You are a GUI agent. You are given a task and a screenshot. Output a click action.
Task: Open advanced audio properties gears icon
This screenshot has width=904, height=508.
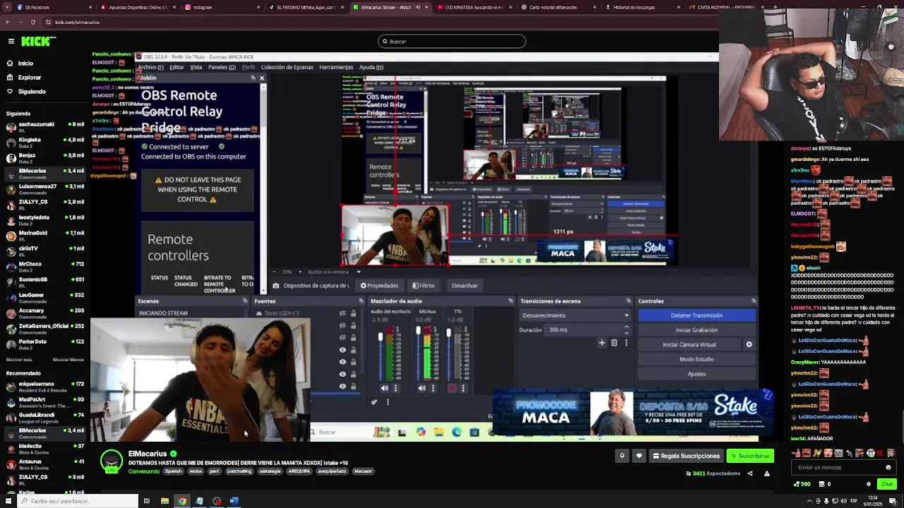pos(374,402)
